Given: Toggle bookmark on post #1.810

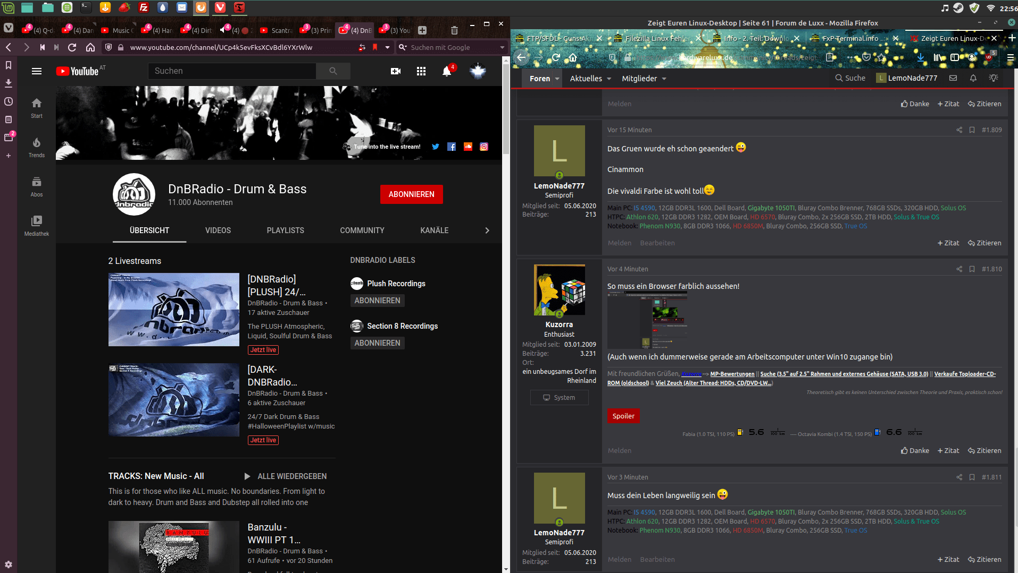Looking at the screenshot, I should point(972,269).
